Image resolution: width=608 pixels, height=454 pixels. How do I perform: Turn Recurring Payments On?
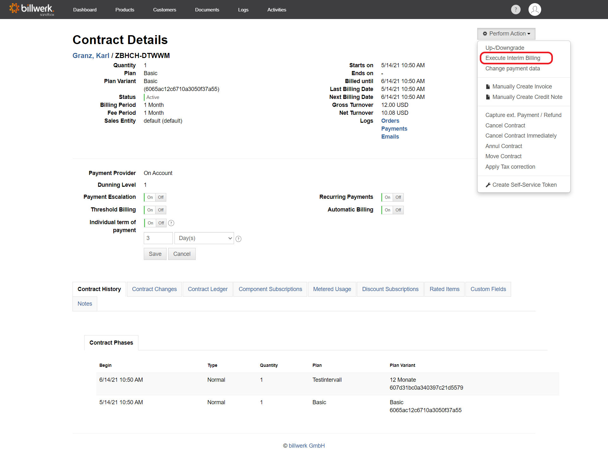pos(387,197)
